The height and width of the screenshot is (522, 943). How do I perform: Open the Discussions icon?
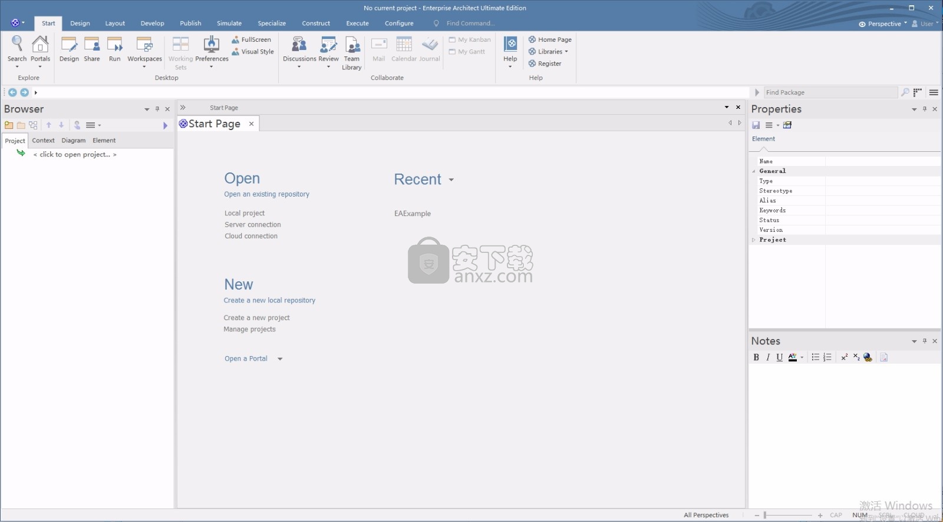[x=299, y=51]
